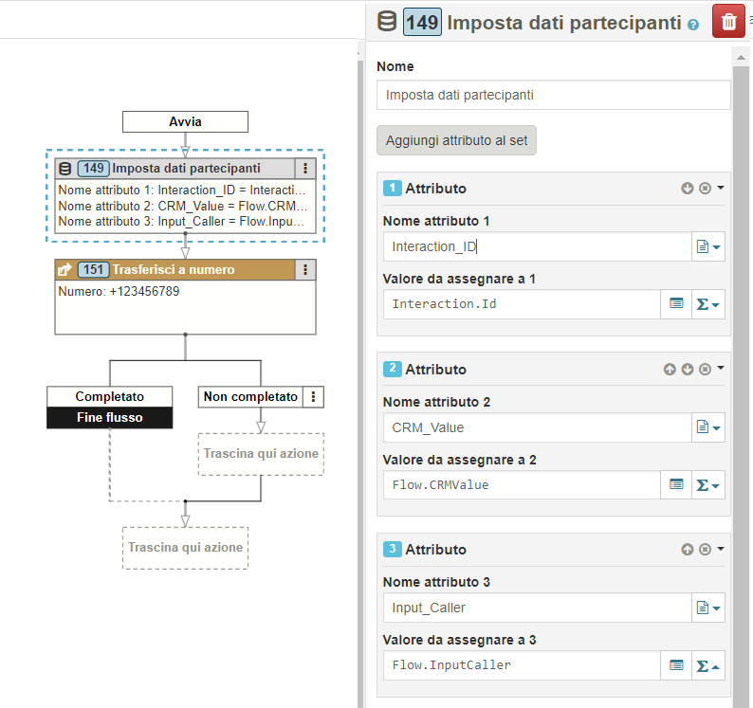Open menu on Imposta dati partecipanti node
The image size is (753, 708).
click(x=304, y=169)
